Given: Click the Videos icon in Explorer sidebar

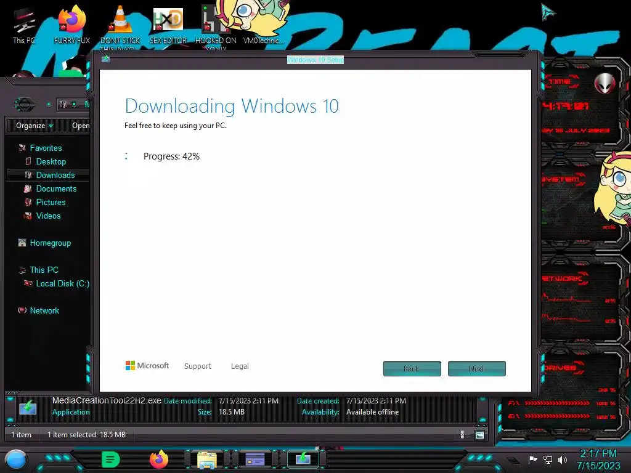Looking at the screenshot, I should click(x=28, y=216).
